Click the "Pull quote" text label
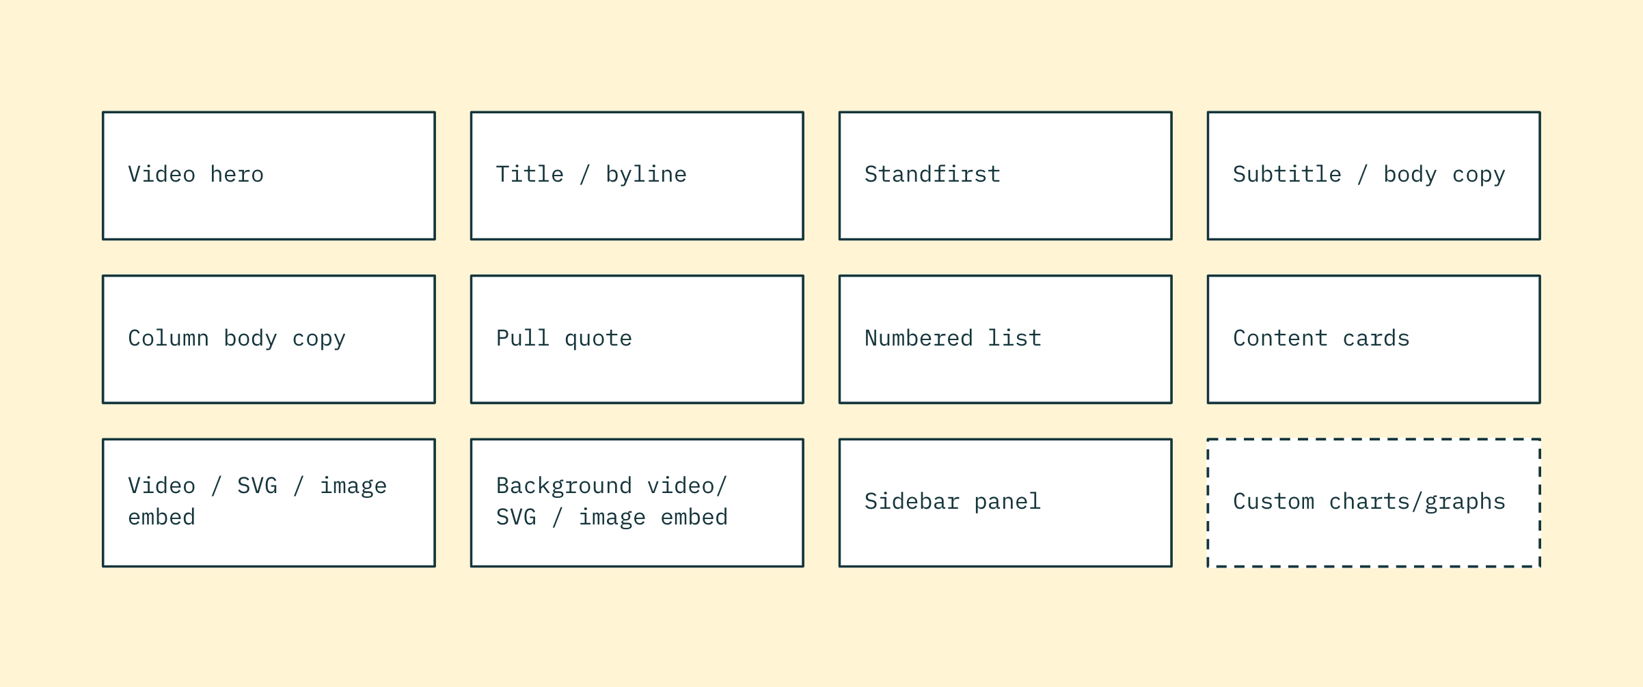 coord(564,339)
